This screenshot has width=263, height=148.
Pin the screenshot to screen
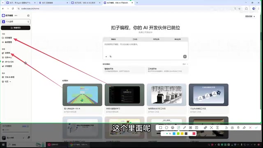click(x=238, y=128)
